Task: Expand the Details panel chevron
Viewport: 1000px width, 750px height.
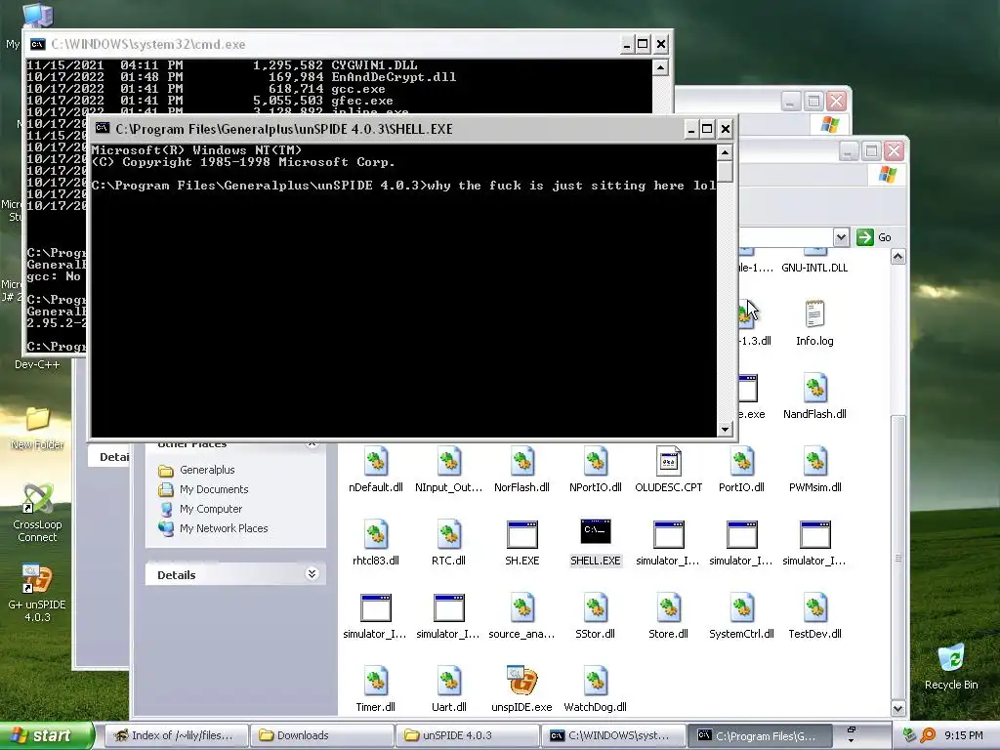Action: point(312,574)
